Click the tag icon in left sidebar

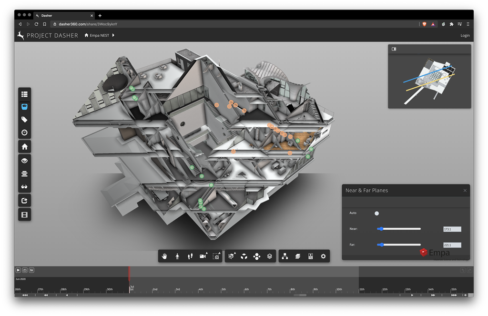pos(24,120)
